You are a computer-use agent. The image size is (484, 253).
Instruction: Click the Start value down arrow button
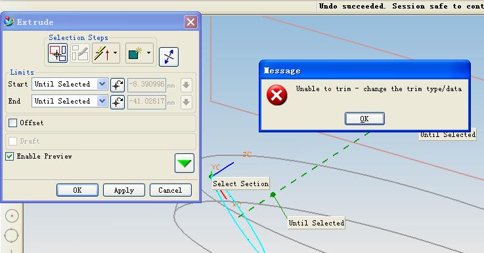186,85
